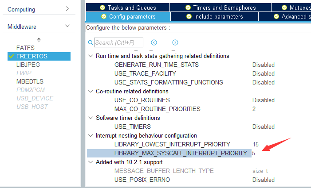Select USB_DEVICE in middleware list
Image resolution: width=311 pixels, height=188 pixels.
35,98
